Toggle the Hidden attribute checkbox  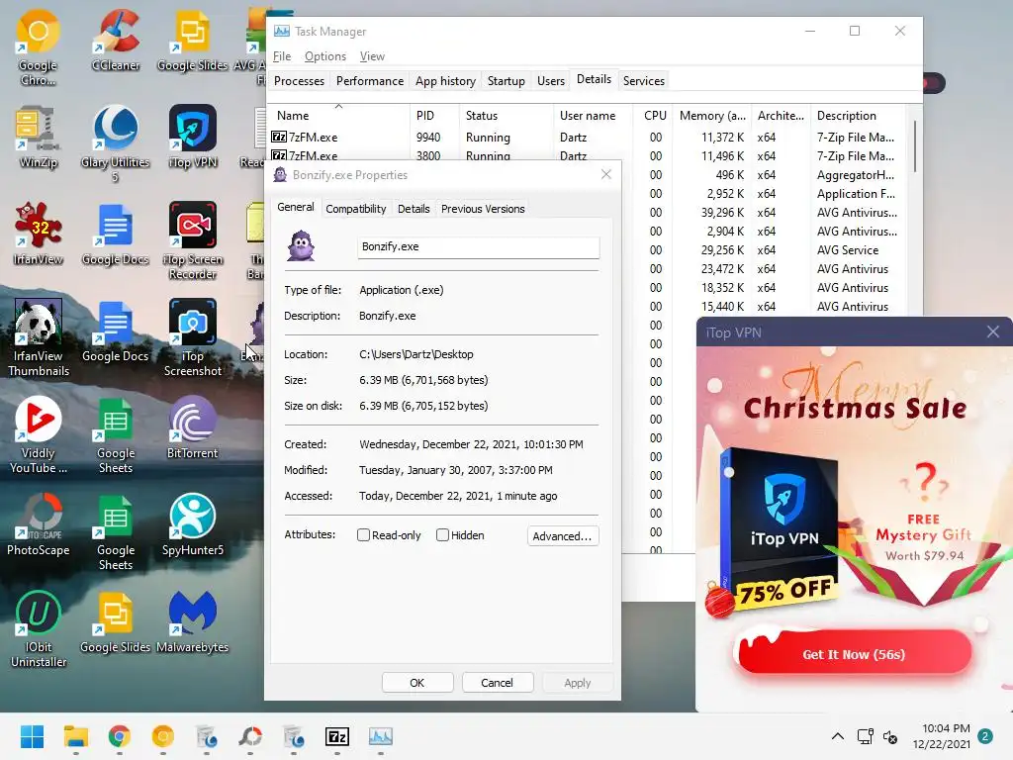click(442, 535)
